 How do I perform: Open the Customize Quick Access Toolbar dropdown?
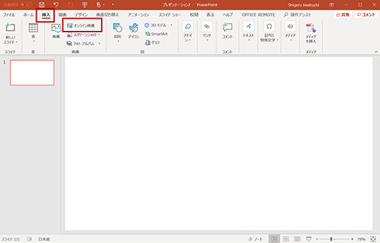(113, 5)
